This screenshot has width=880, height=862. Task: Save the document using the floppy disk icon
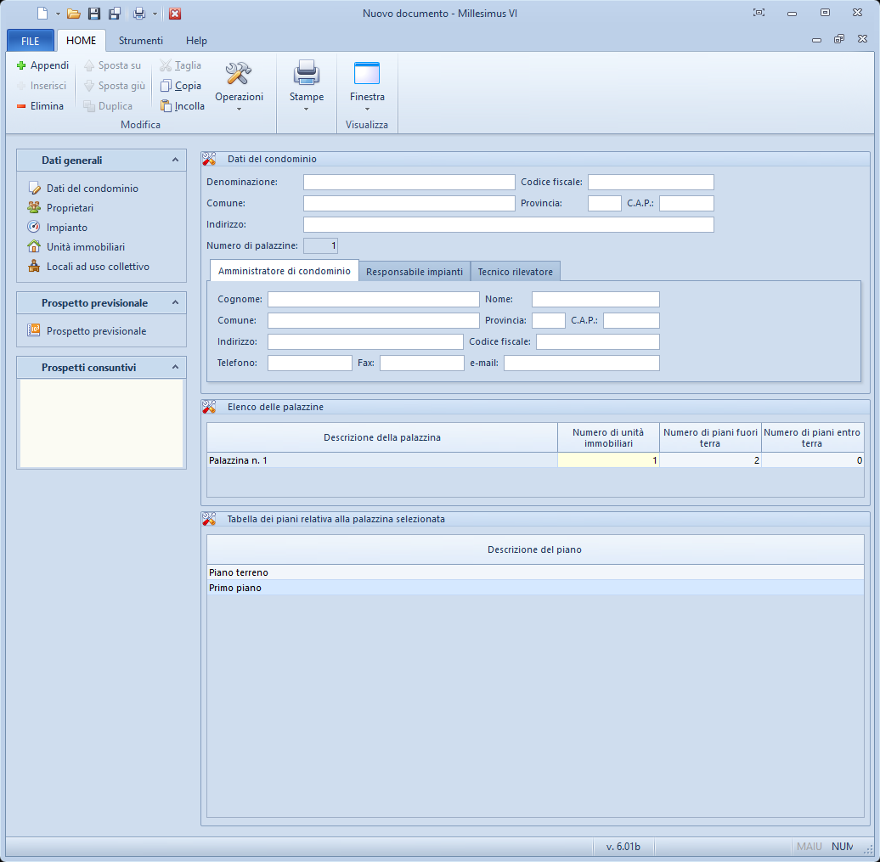point(94,14)
